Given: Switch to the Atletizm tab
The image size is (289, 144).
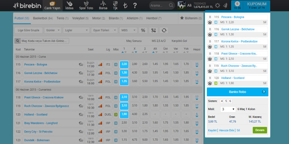Looking at the screenshot, I should coord(135,18).
